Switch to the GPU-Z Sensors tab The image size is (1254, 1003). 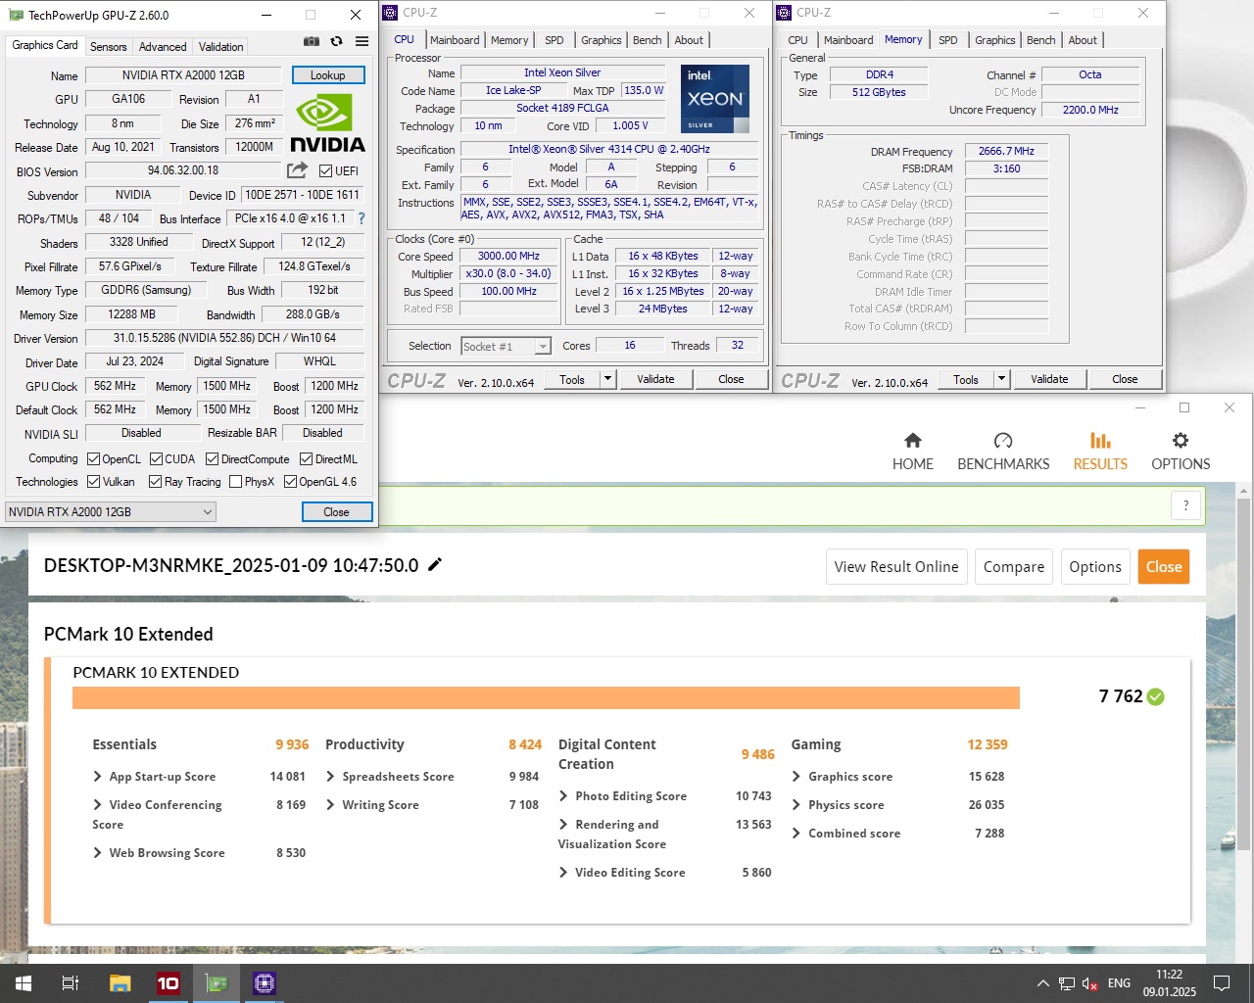(x=108, y=46)
